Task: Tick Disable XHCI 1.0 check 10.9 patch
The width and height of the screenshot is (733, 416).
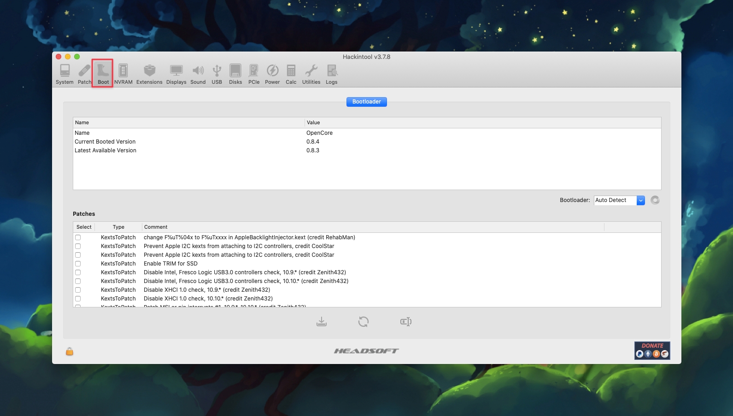Action: (x=78, y=290)
